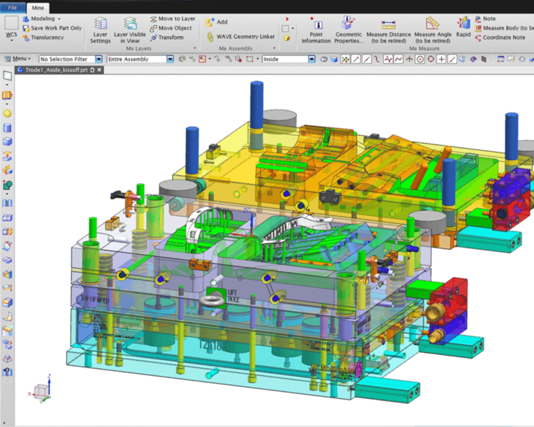
Task: Open the No Selection Filter dropdown
Action: (x=98, y=59)
